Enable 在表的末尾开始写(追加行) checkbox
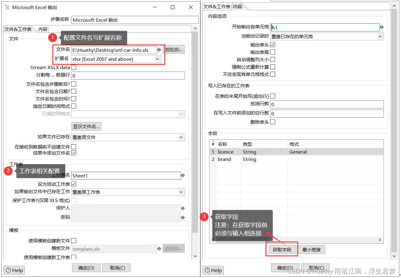Image resolution: width=401 pixels, height=278 pixels. click(272, 96)
